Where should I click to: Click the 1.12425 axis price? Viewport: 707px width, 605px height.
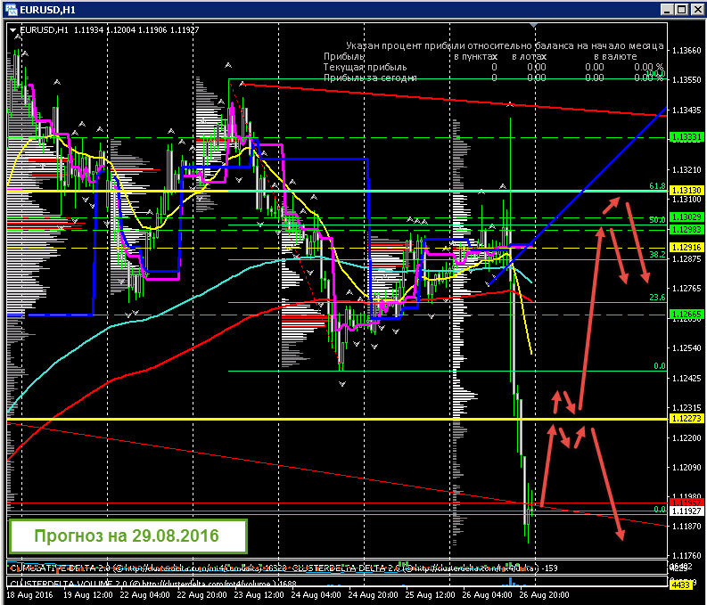686,378
